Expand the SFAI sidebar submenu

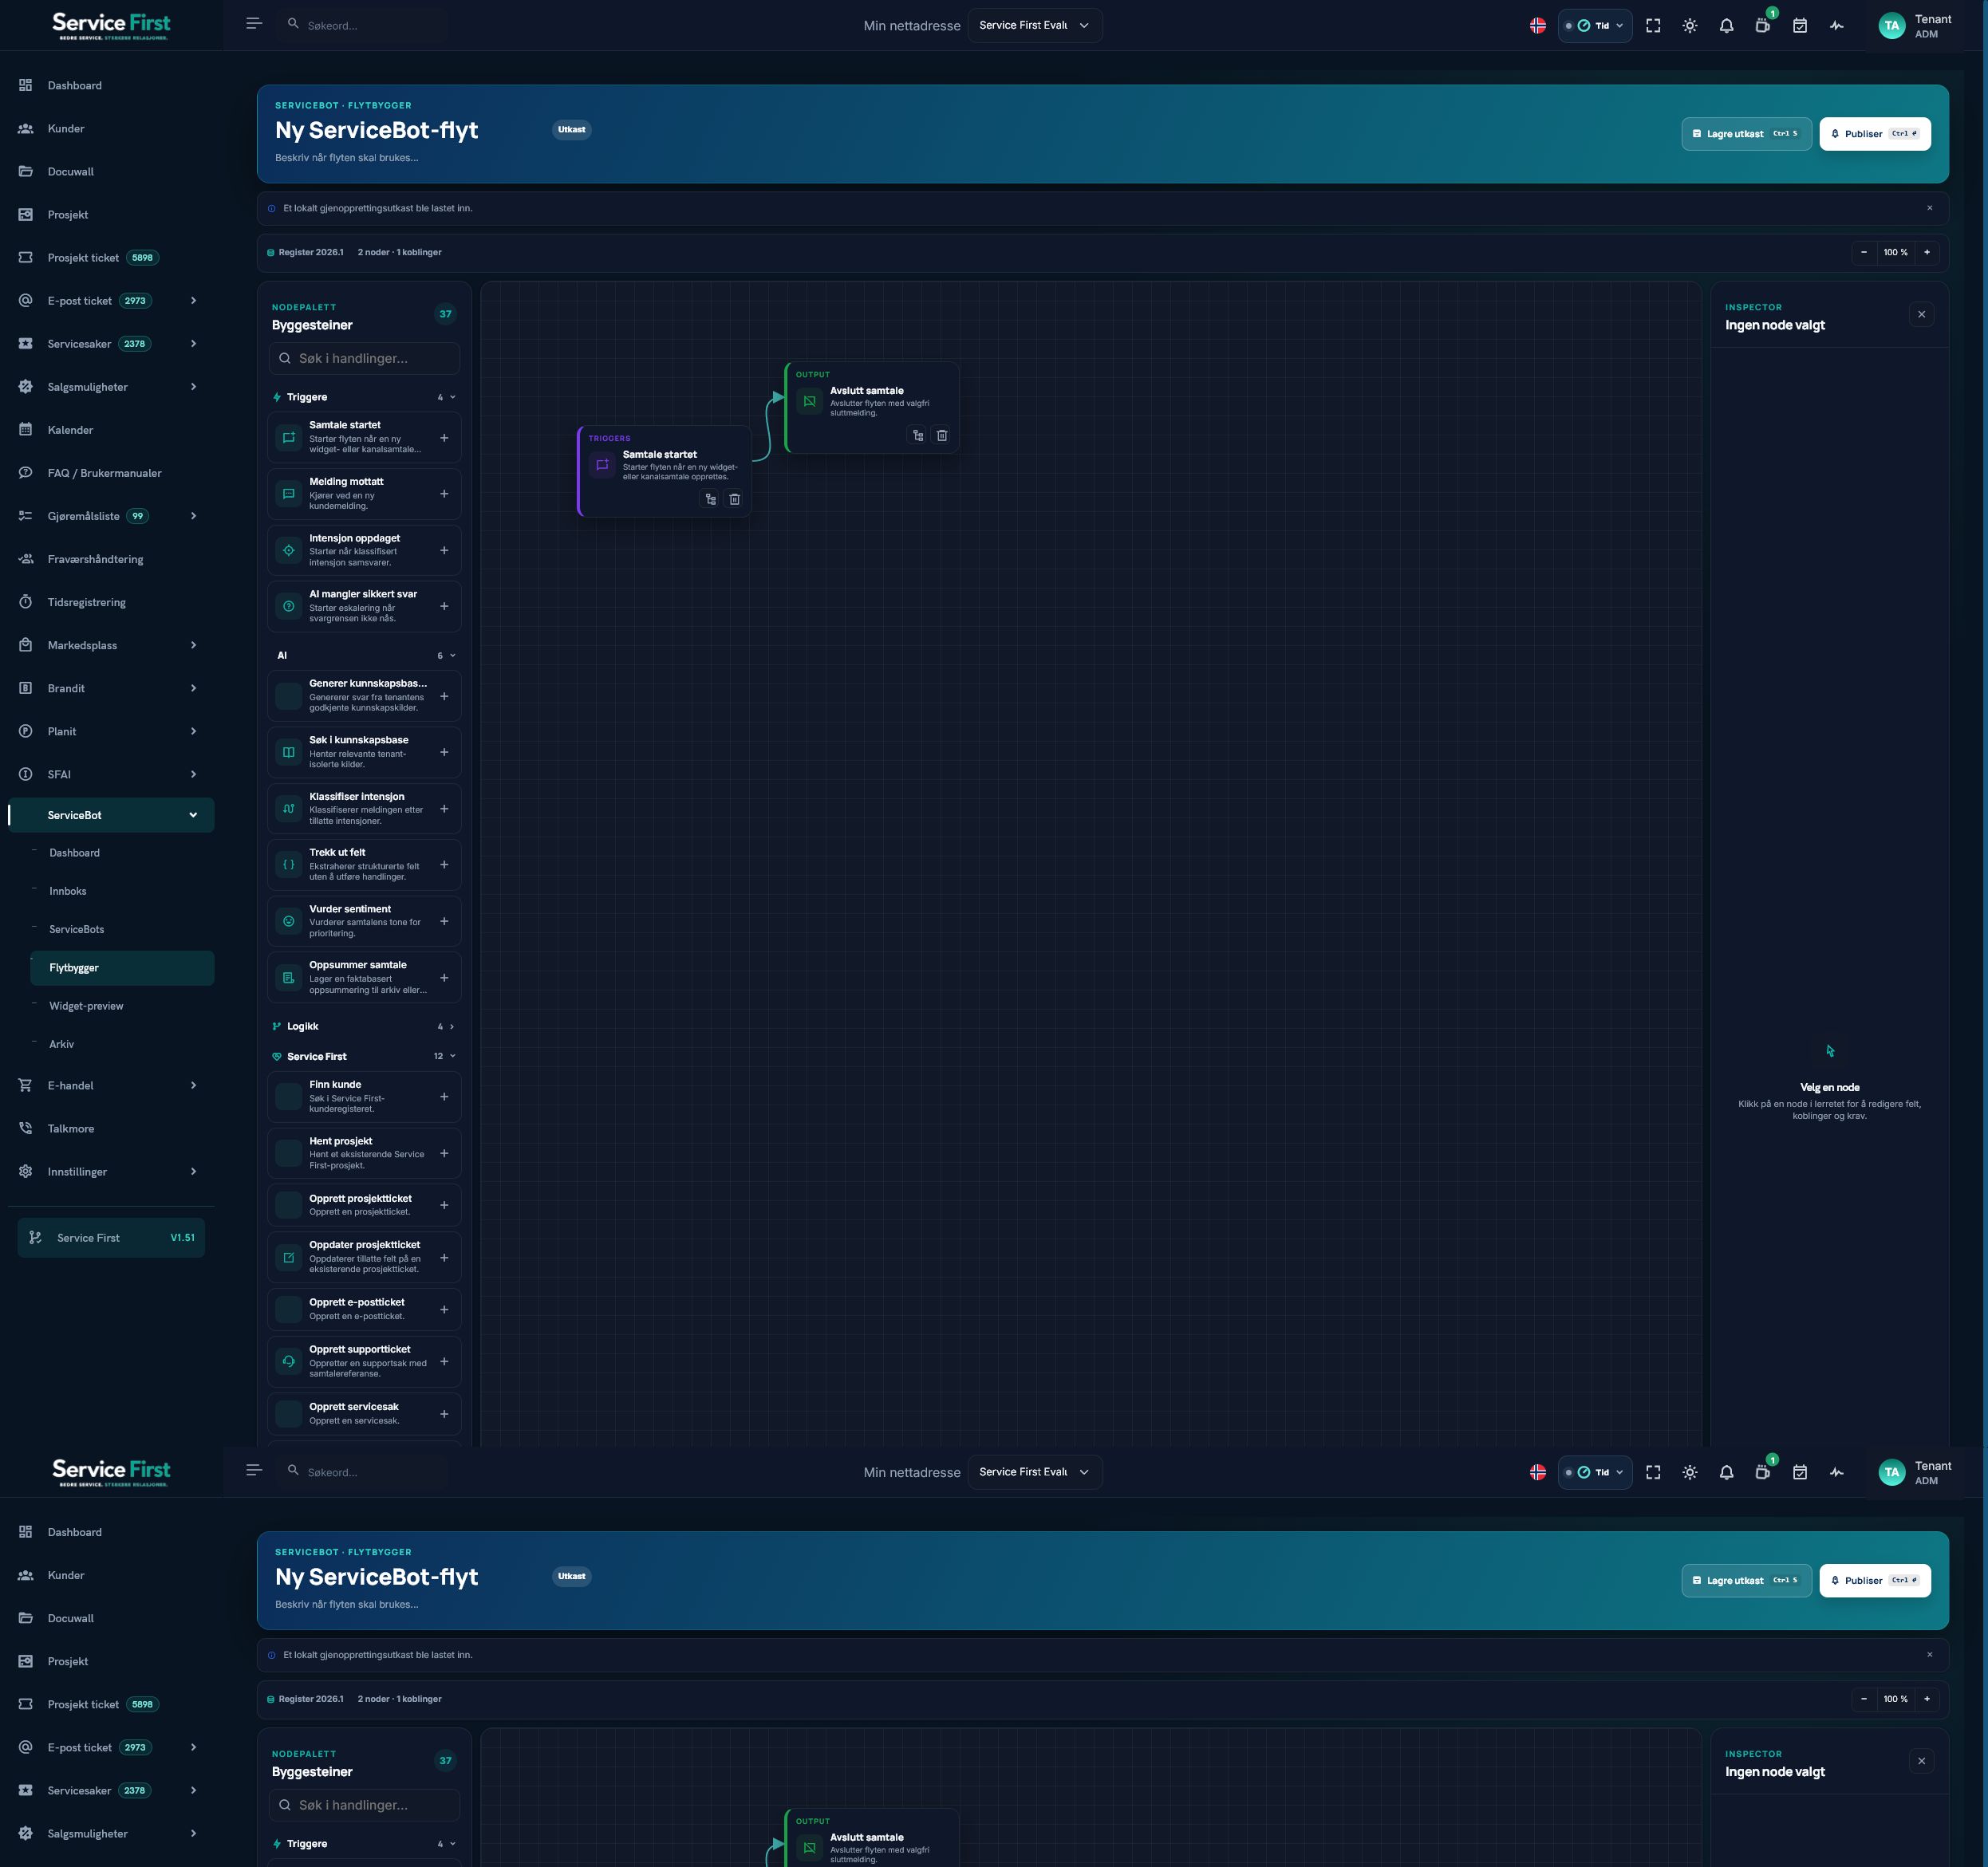[x=193, y=774]
